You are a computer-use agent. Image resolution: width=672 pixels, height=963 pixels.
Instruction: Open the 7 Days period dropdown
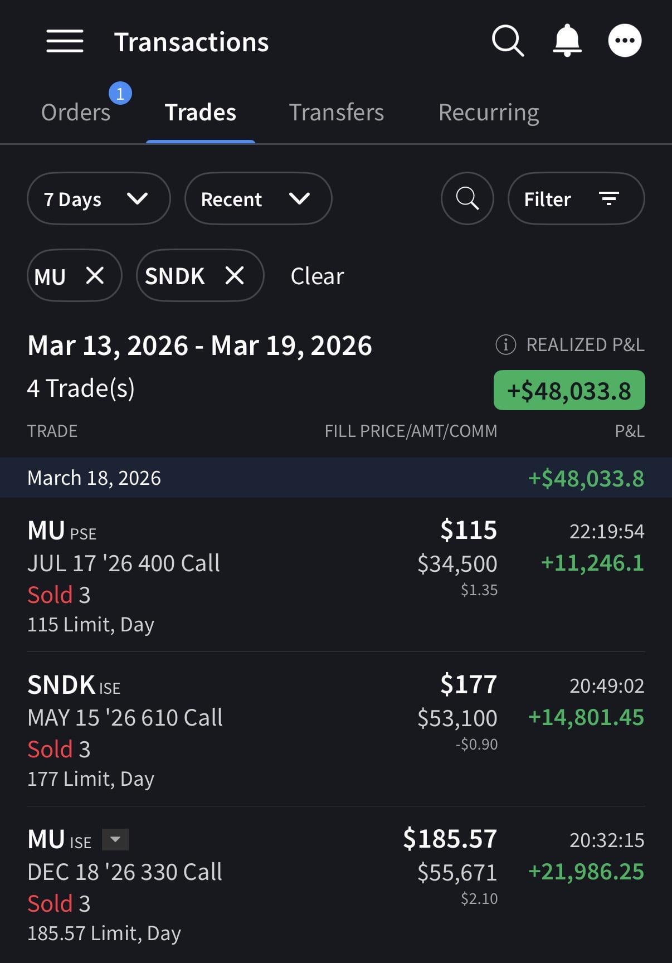point(98,198)
